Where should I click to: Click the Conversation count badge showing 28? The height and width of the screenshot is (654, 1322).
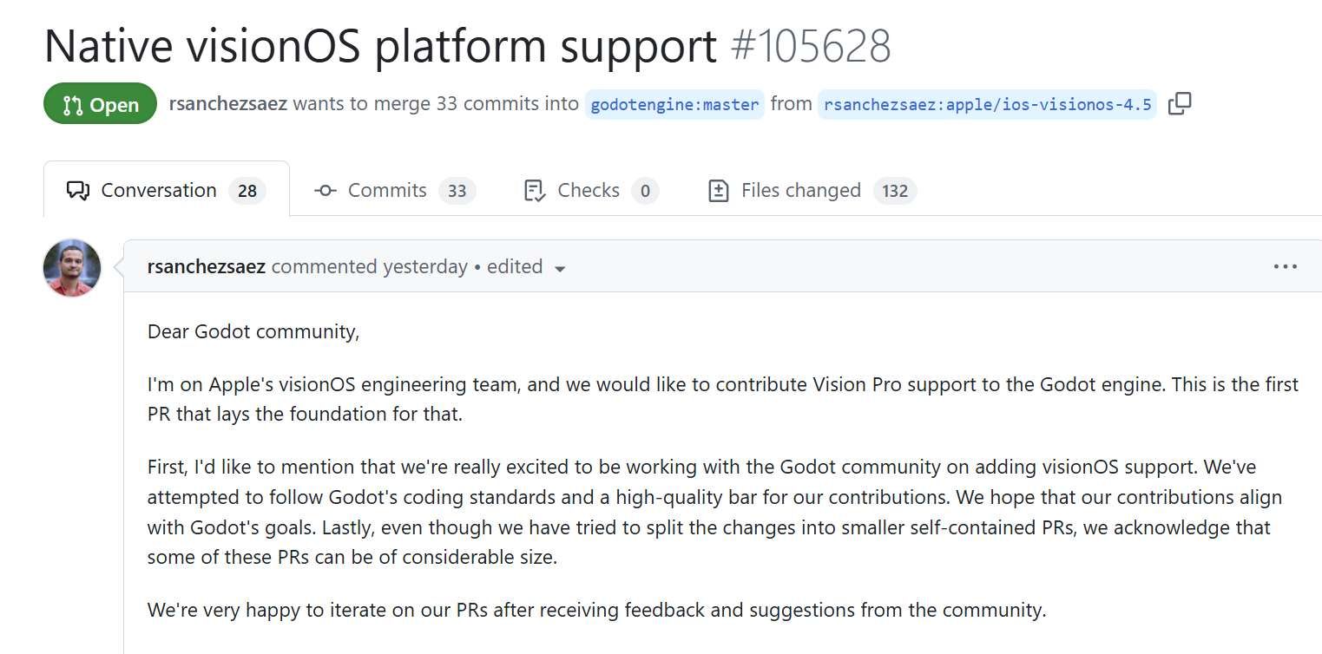[248, 190]
